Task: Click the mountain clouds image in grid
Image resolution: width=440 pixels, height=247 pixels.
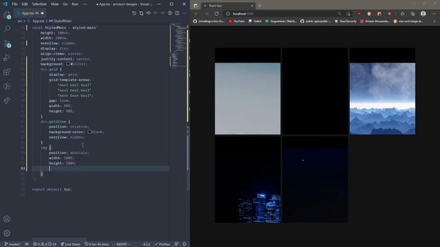Action: pyautogui.click(x=382, y=99)
